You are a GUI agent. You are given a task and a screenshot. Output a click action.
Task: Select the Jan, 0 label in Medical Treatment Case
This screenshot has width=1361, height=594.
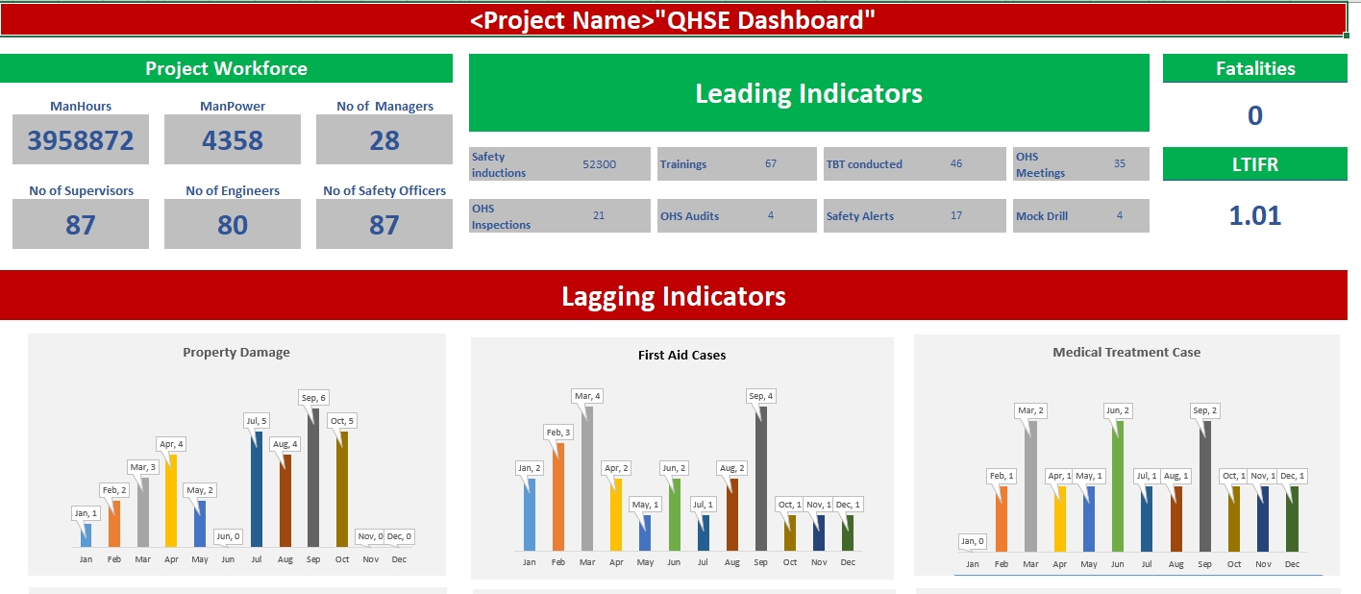coord(974,541)
